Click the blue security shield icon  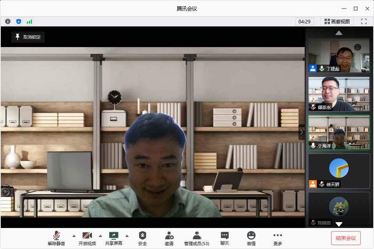(18, 21)
